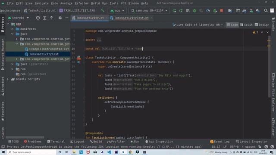Collapse the java folder

(13, 34)
